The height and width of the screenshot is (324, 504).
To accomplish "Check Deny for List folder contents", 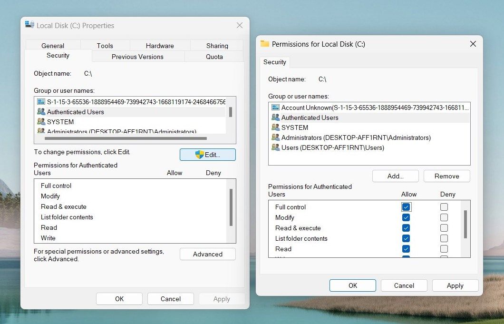I will [444, 238].
